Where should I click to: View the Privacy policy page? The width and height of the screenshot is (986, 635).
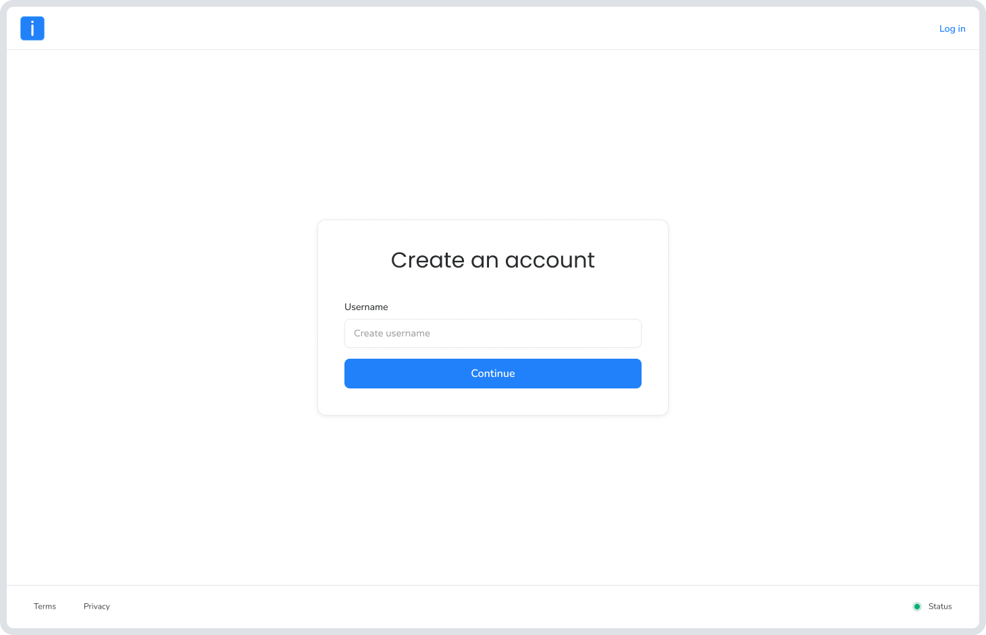coord(97,607)
